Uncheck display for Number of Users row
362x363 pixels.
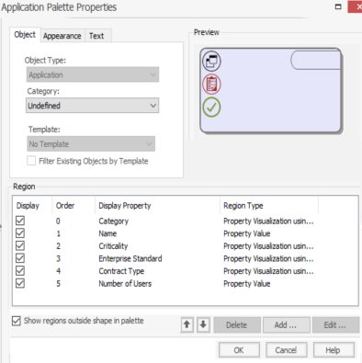(x=20, y=283)
